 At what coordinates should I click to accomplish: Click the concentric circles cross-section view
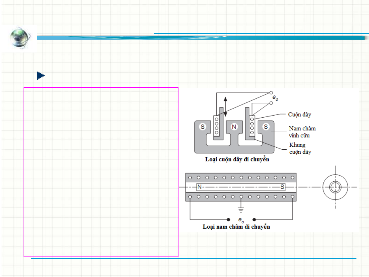pyautogui.click(x=335, y=187)
